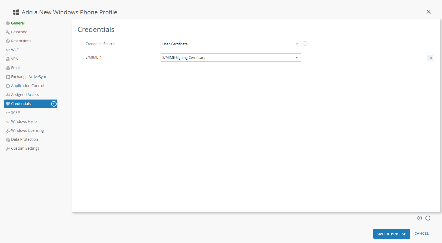The height and width of the screenshot is (243, 442).
Task: Click the Restrictions prohibited icon
Action: [8, 41]
